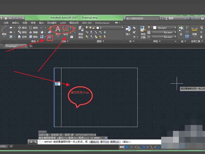Screen dimensions: 205x154
Task: Open the linetype ByLayer dropdown
Action: [x=164, y=37]
